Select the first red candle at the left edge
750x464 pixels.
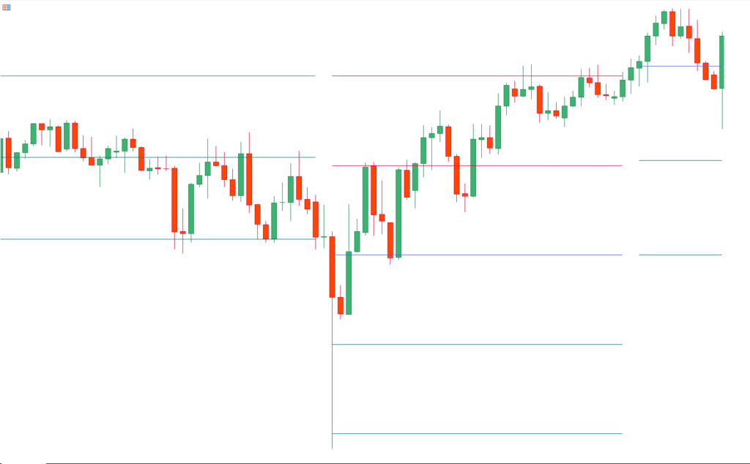click(x=8, y=152)
